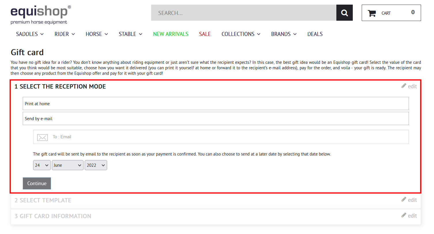Open the New Arrivals page
434x234 pixels.
[x=170, y=34]
